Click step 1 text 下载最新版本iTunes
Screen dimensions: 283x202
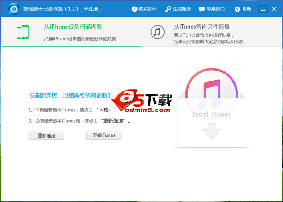pos(55,110)
